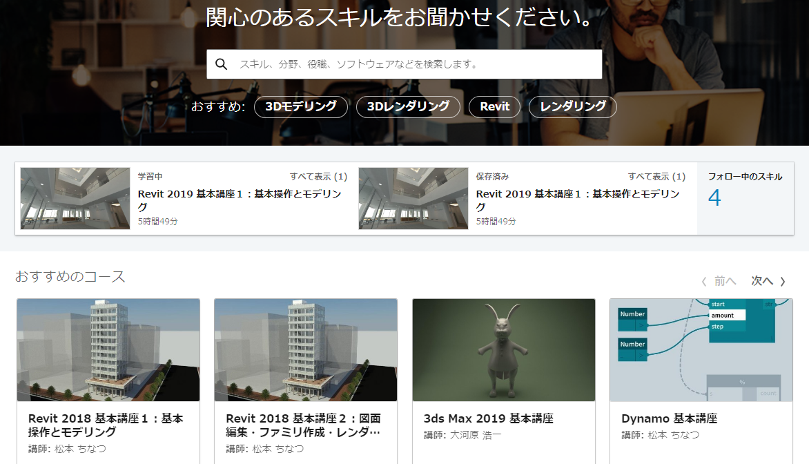
Task: Choose the レンダリング suggested skill tag
Action: (572, 107)
